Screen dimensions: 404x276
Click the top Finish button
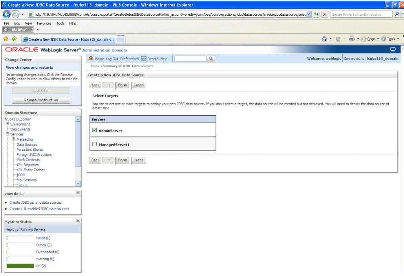coord(122,85)
